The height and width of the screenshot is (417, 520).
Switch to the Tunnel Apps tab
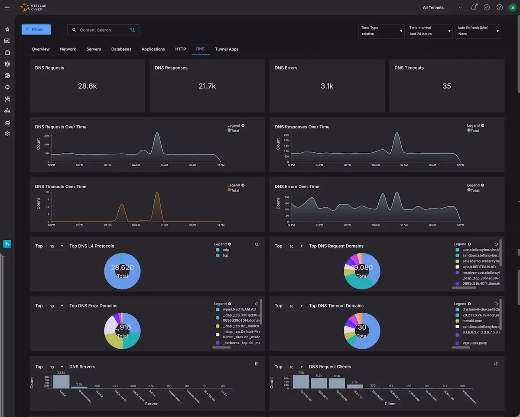tap(227, 49)
